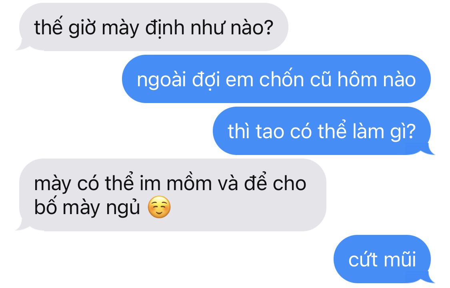Click the word "ngủ" beside the emoji
Image resolution: width=450 pixels, height=288 pixels.
(x=123, y=207)
